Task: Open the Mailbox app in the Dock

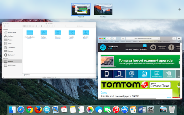Action: pyautogui.click(x=47, y=110)
